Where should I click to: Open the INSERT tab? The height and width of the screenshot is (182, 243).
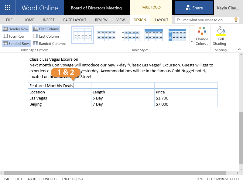(49, 20)
